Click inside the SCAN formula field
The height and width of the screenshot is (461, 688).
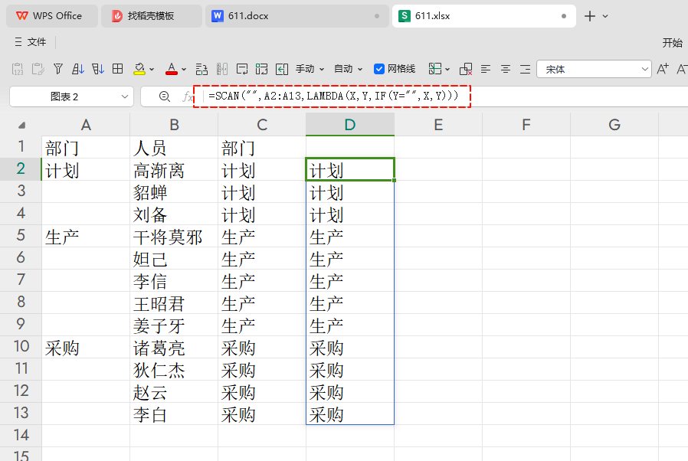point(333,96)
